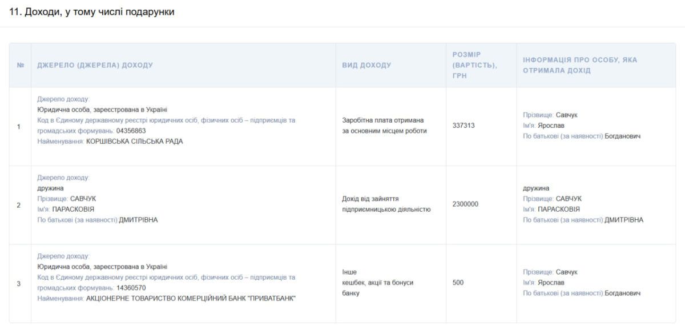Click the "№" column header

20,66
